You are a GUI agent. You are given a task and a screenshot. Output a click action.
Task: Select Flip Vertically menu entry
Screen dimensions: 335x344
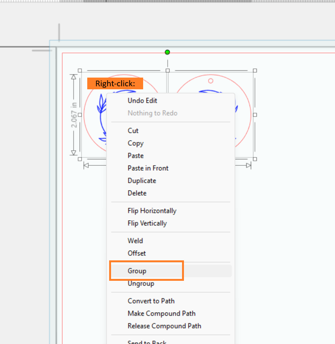pos(171,223)
